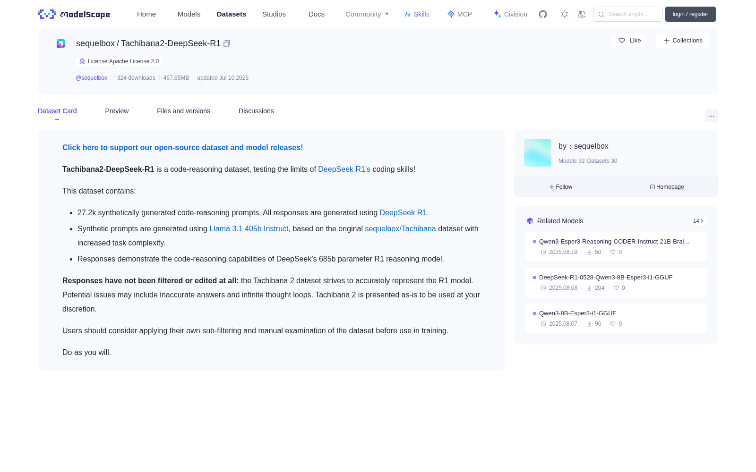Open the three-dots more options button
Viewport: 756px width, 472px height.
click(712, 116)
